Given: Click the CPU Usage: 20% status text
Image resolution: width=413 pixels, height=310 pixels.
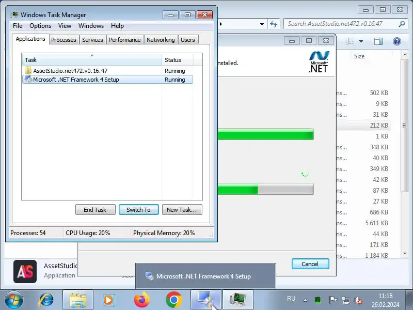Looking at the screenshot, I should (88, 233).
